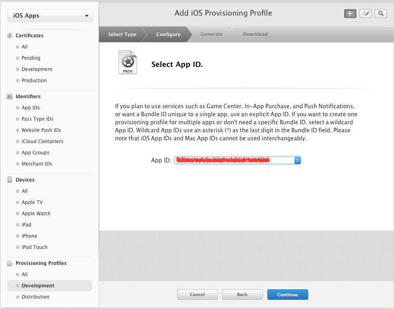The width and height of the screenshot is (394, 309).
Task: Click the Provisioning Profiles heading
Action: tap(41, 263)
